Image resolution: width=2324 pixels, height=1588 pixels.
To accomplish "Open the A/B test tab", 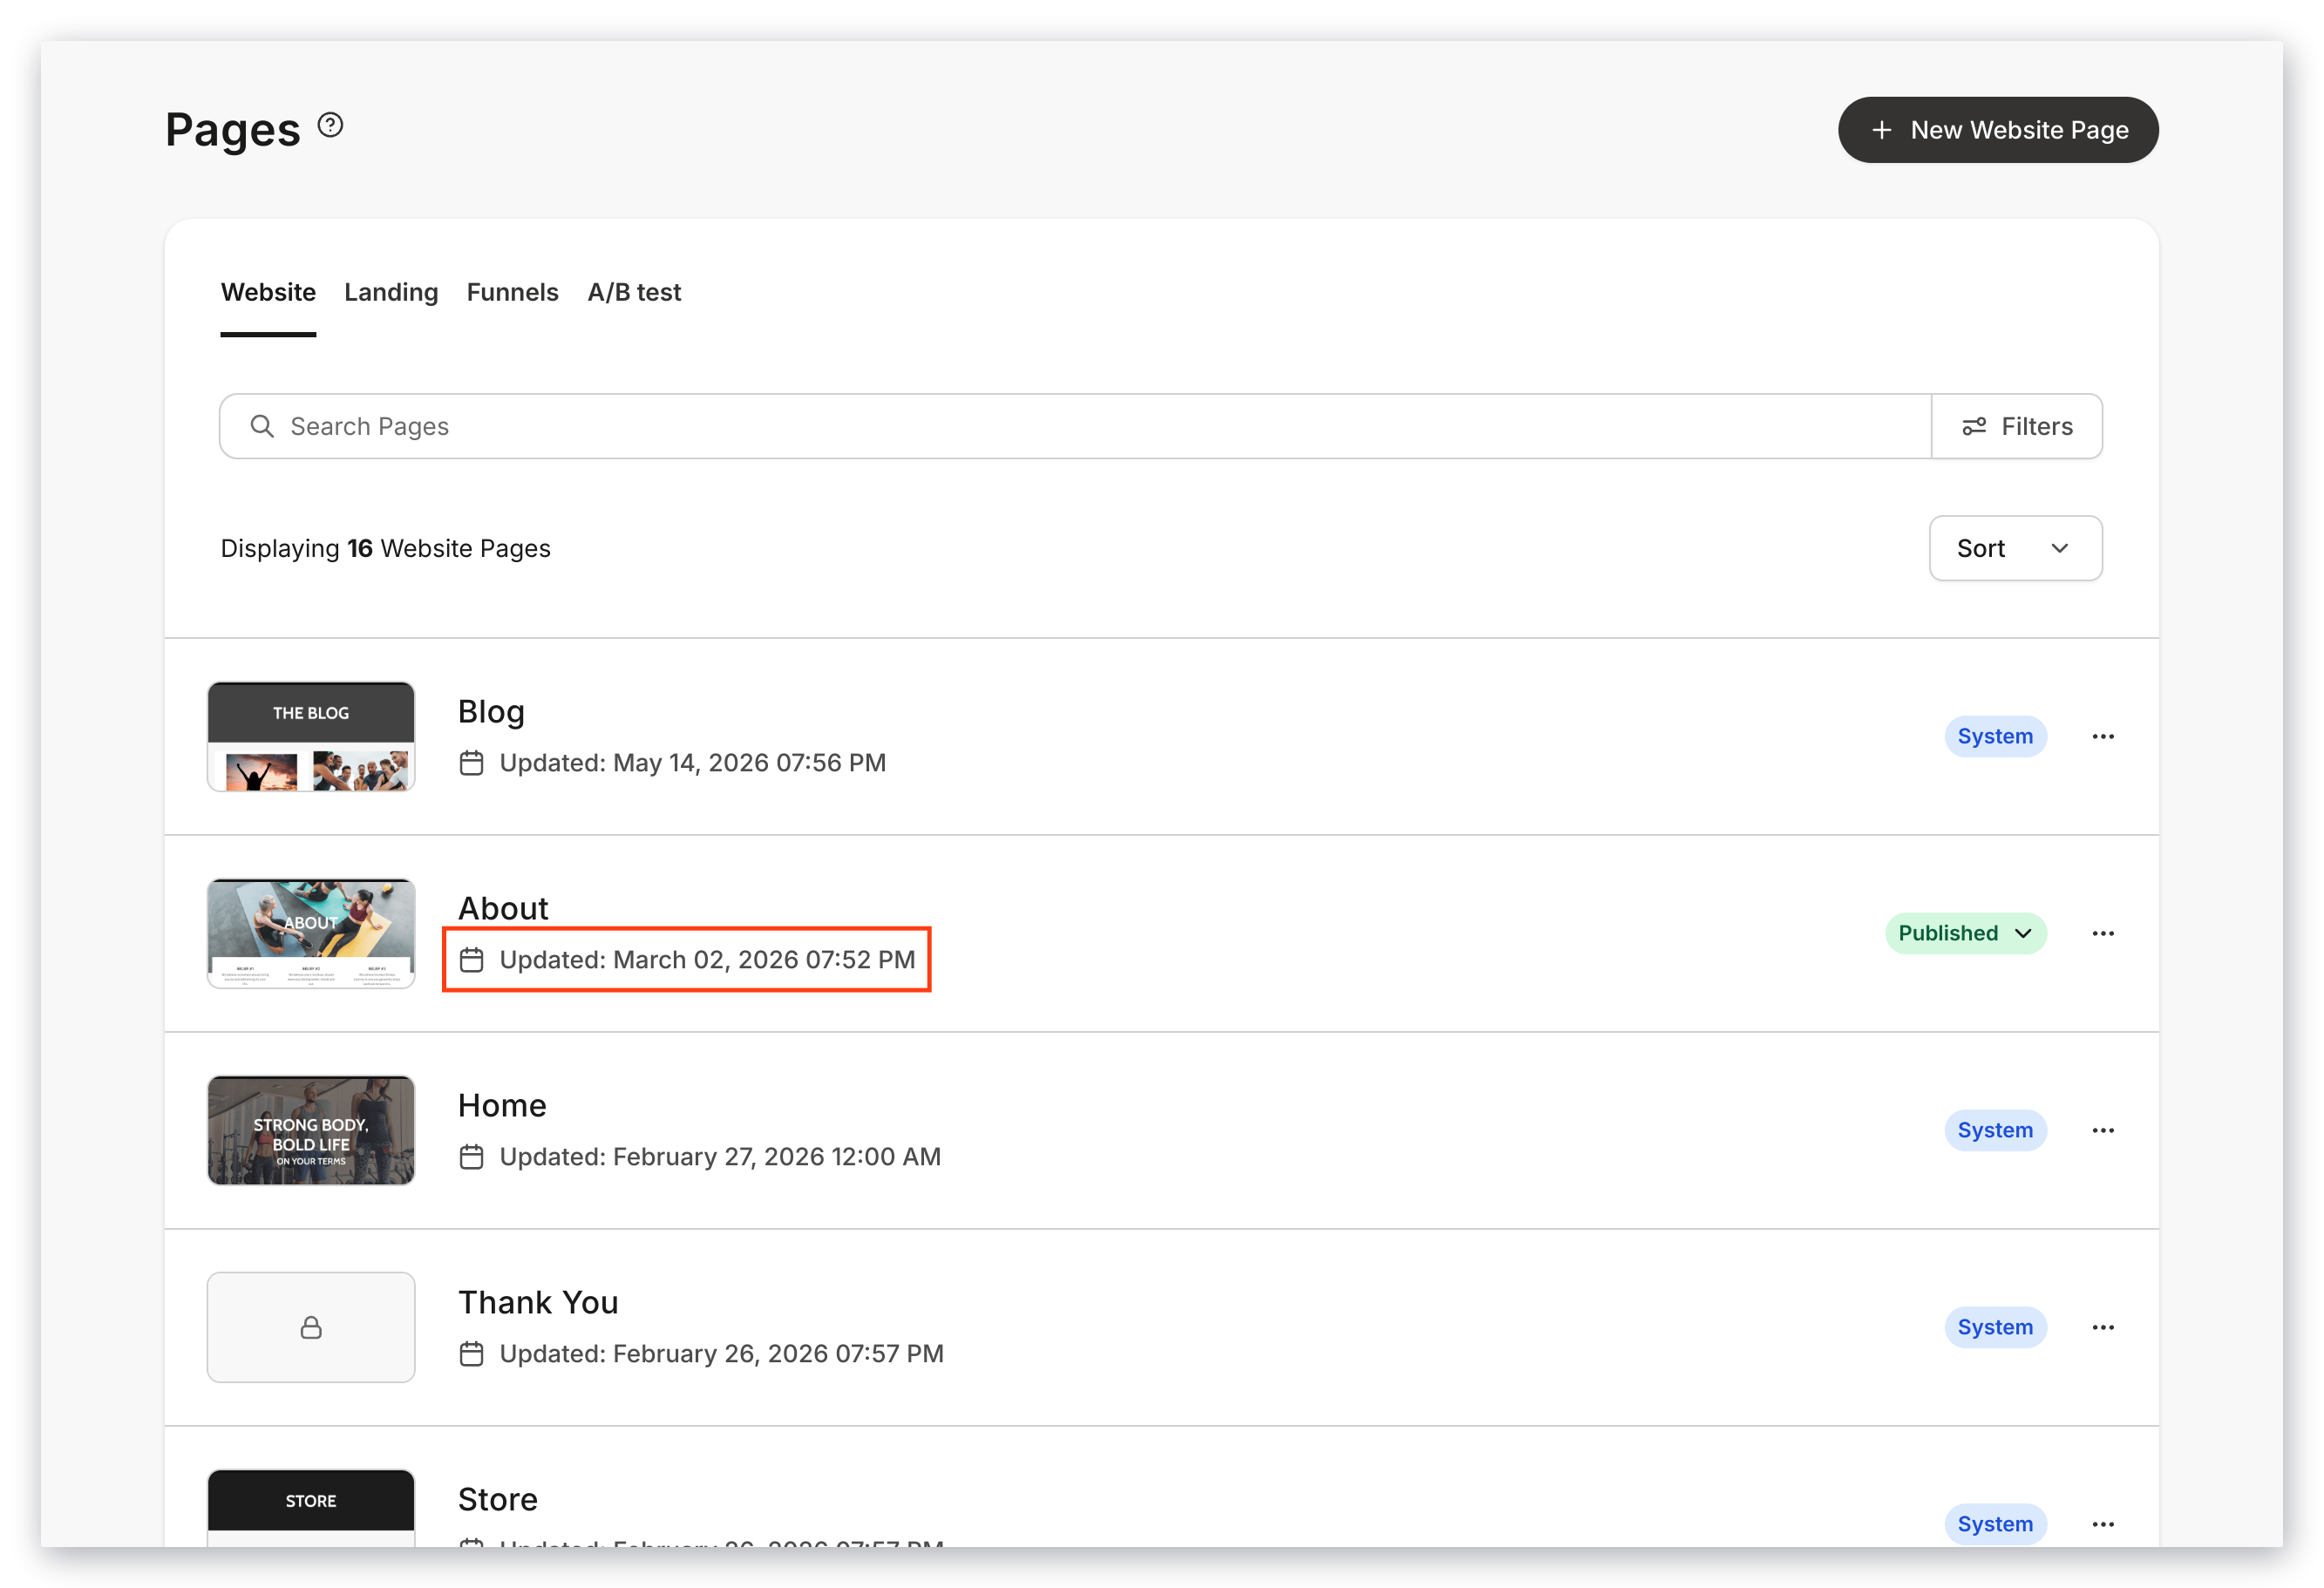I will click(634, 292).
